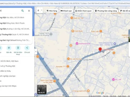Click the doanh nghiệp của bạn option
The image size is (130, 97).
coord(8,76)
